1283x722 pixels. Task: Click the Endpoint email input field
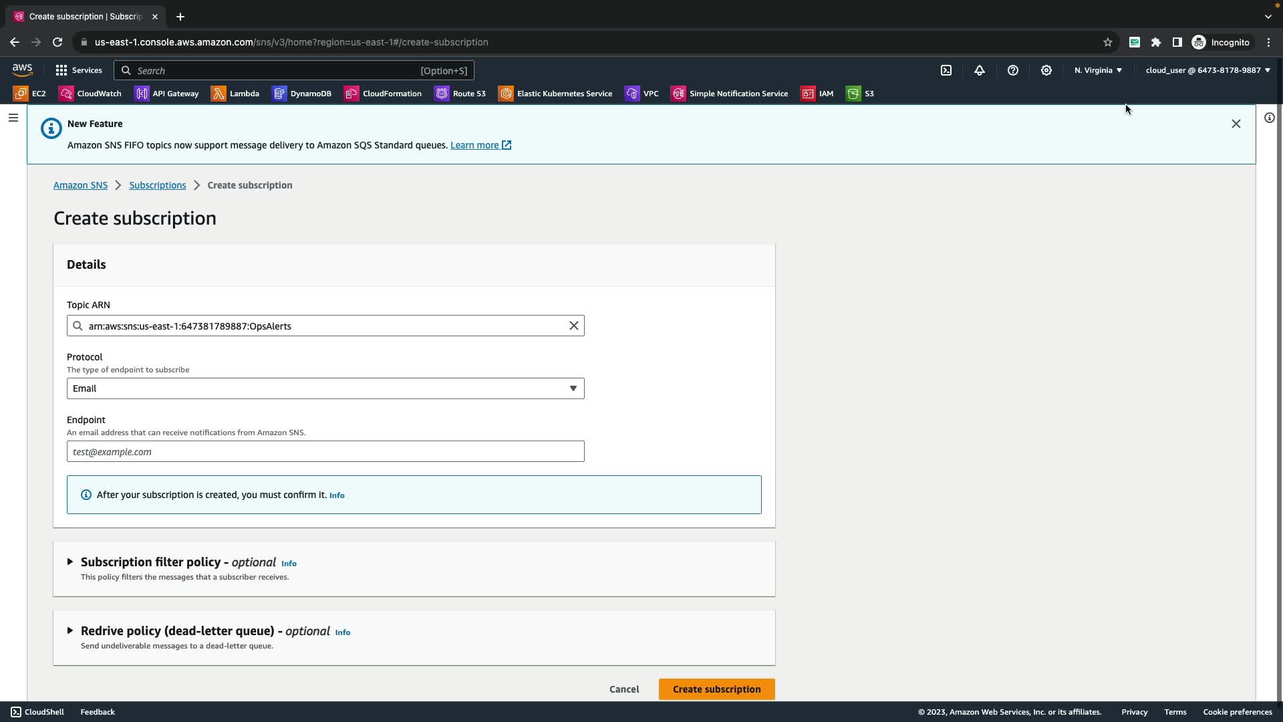pyautogui.click(x=325, y=451)
